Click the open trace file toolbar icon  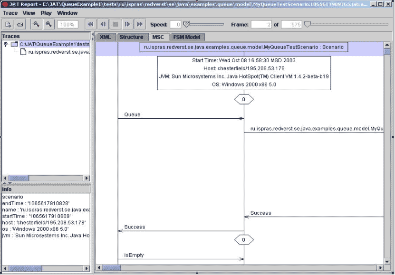tap(9, 24)
